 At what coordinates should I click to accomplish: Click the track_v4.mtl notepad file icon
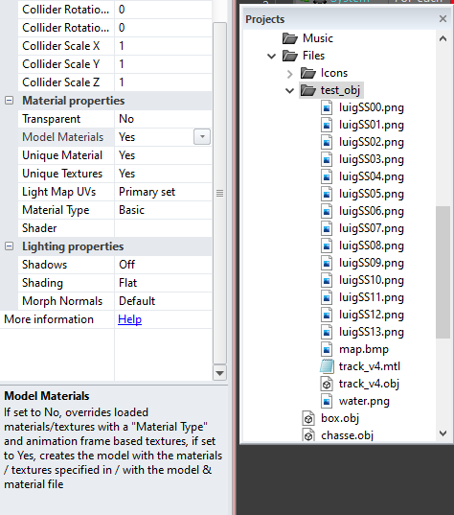[x=327, y=366]
